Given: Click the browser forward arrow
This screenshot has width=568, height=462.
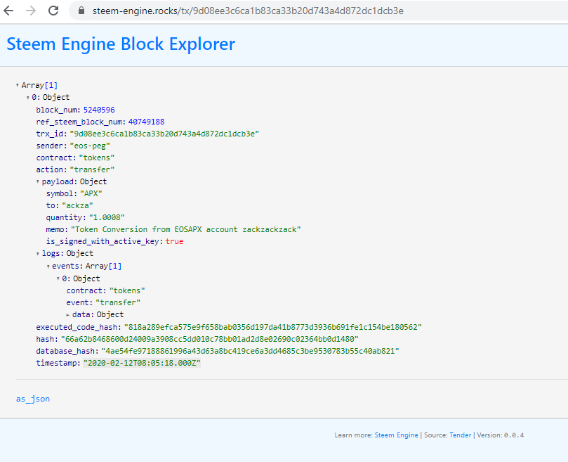Looking at the screenshot, I should point(31,11).
